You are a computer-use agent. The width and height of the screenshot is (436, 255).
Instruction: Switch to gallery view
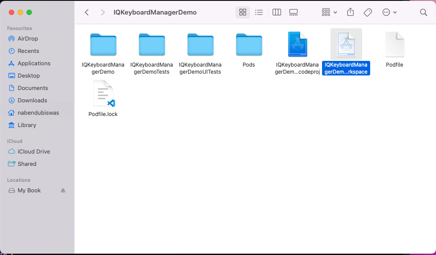(294, 12)
